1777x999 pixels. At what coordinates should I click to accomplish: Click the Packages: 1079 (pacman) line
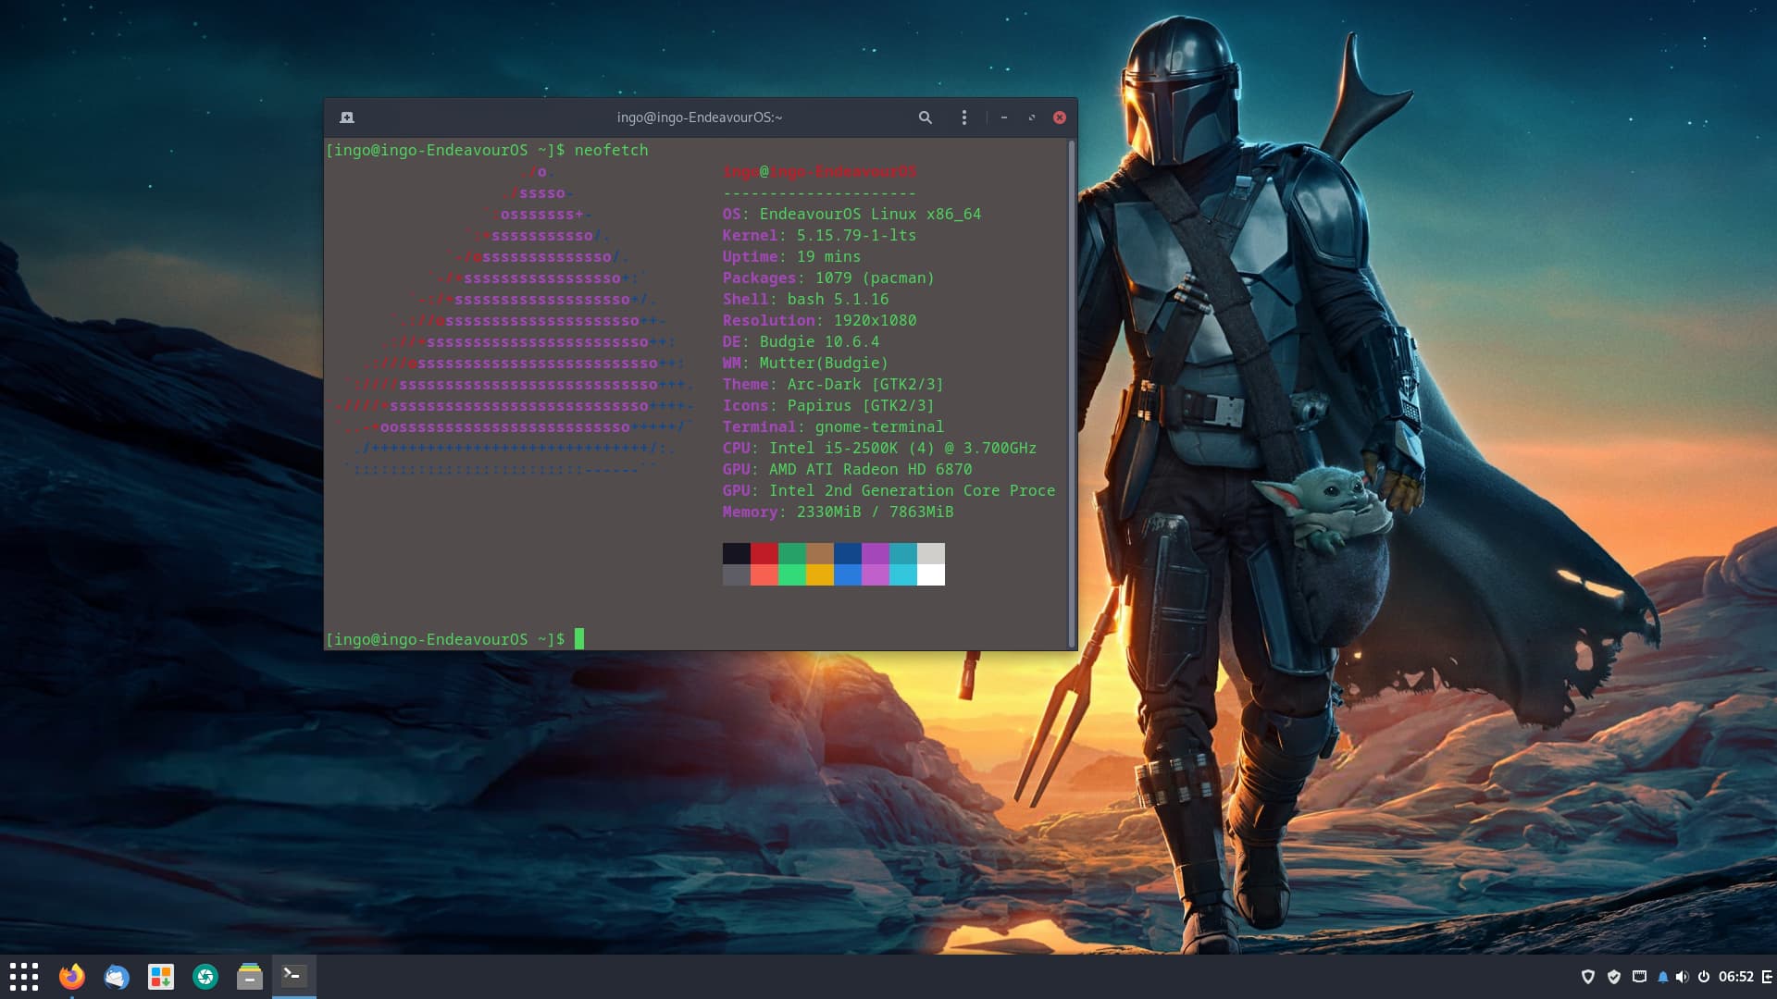(828, 277)
